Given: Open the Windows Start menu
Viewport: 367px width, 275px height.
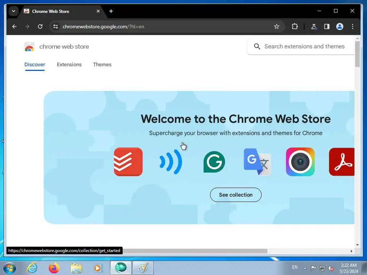Looking at the screenshot, I should tap(10, 268).
